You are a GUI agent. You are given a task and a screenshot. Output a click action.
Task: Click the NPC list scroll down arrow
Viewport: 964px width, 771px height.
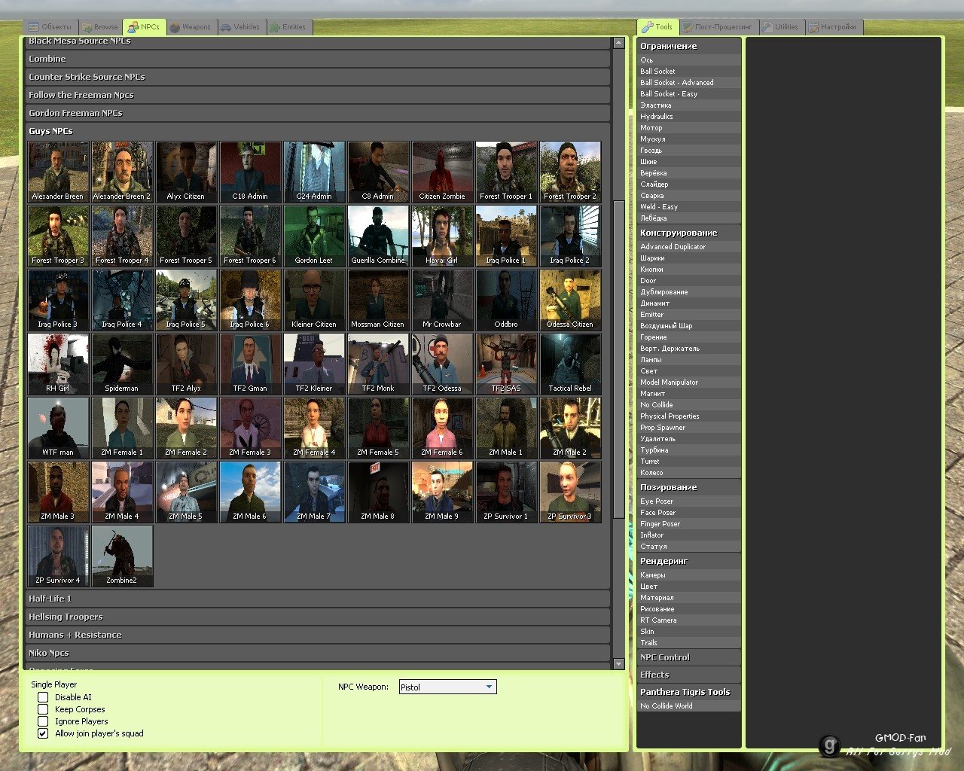[619, 663]
